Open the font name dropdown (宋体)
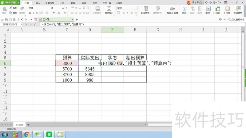The height and width of the screenshot is (138, 246). (49, 8)
